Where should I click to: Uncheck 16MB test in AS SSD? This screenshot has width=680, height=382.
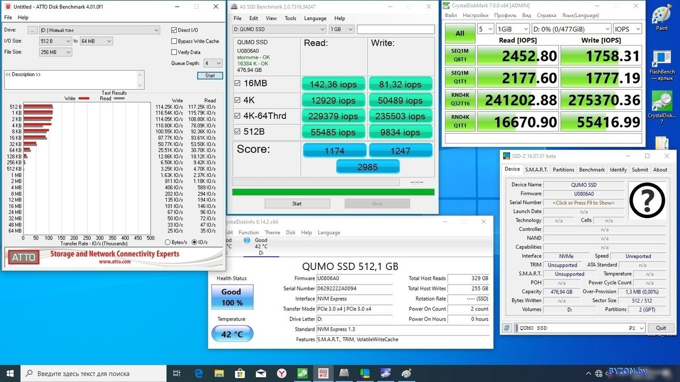[237, 83]
